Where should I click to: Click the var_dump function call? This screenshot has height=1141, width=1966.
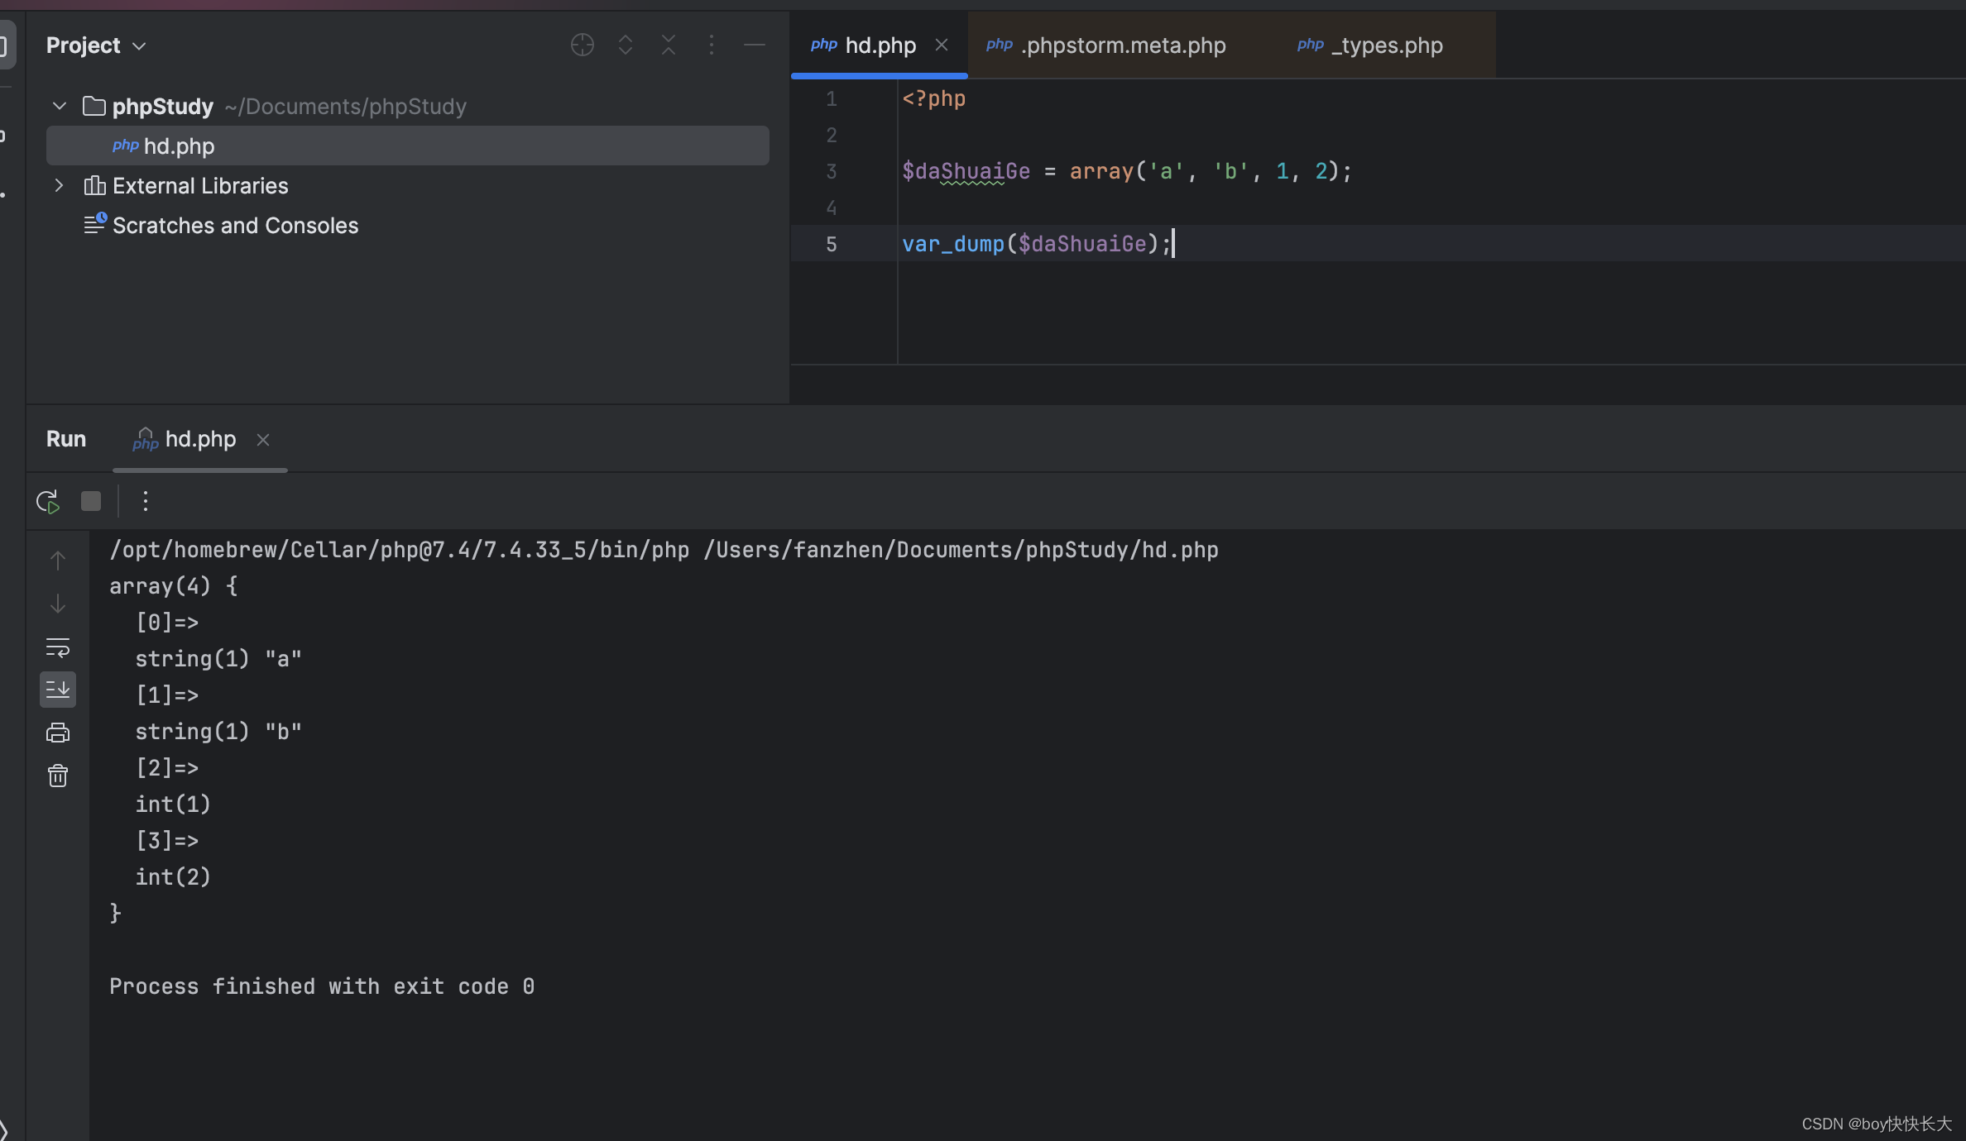pyautogui.click(x=953, y=244)
